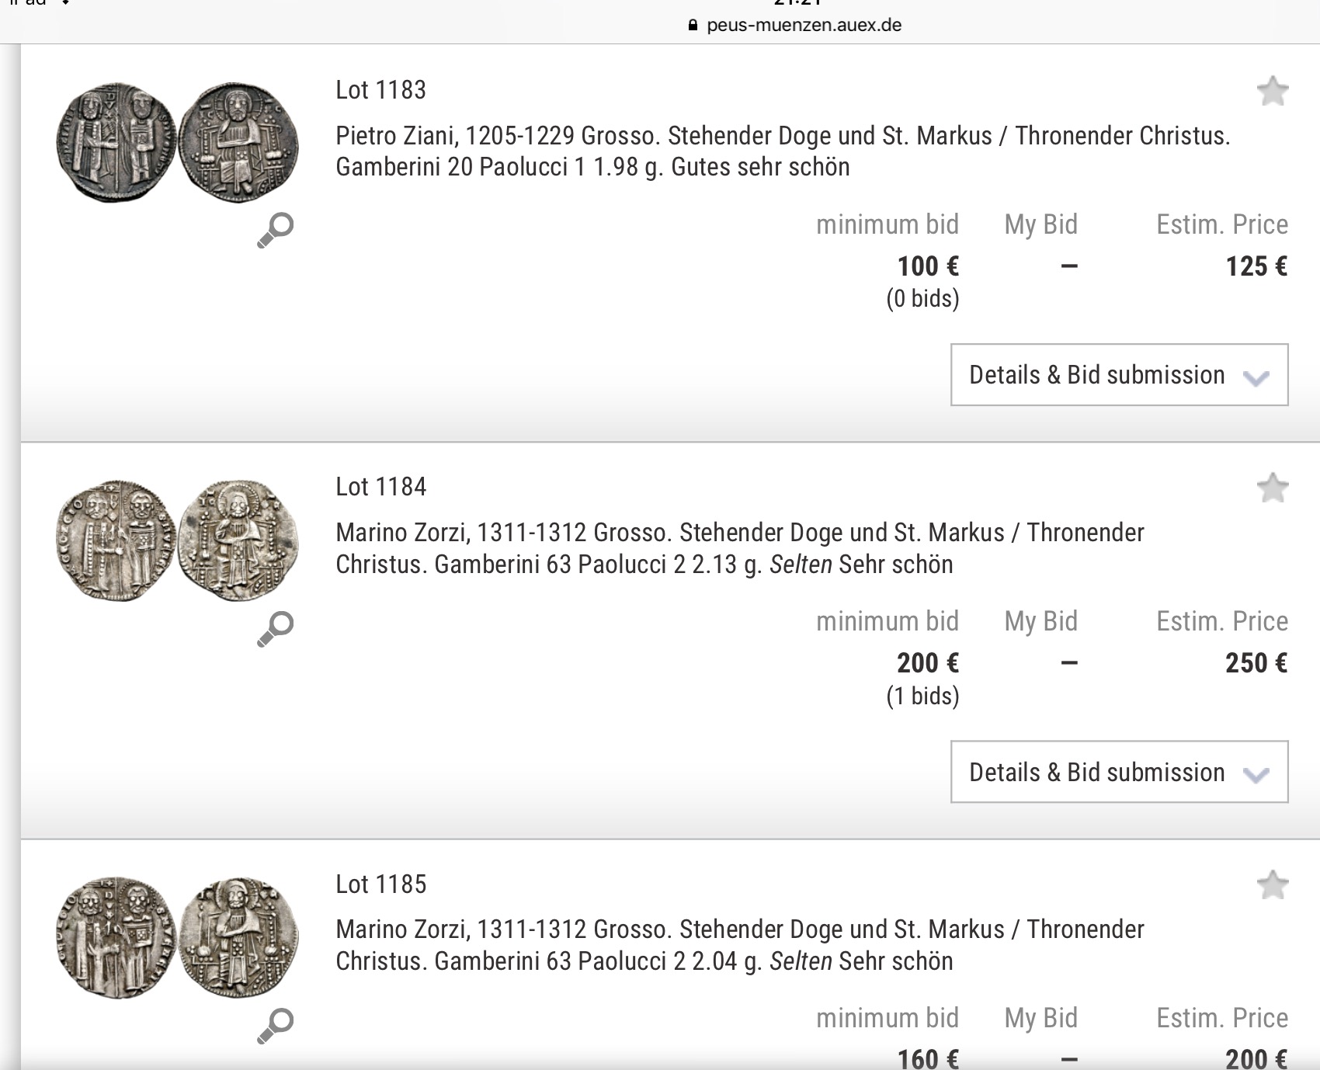Click the Lot 1183 heading
The height and width of the screenshot is (1070, 1320).
[x=380, y=90]
